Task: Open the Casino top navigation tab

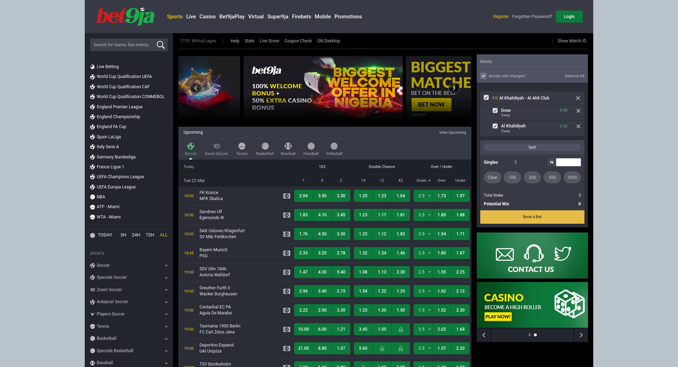Action: 208,17
